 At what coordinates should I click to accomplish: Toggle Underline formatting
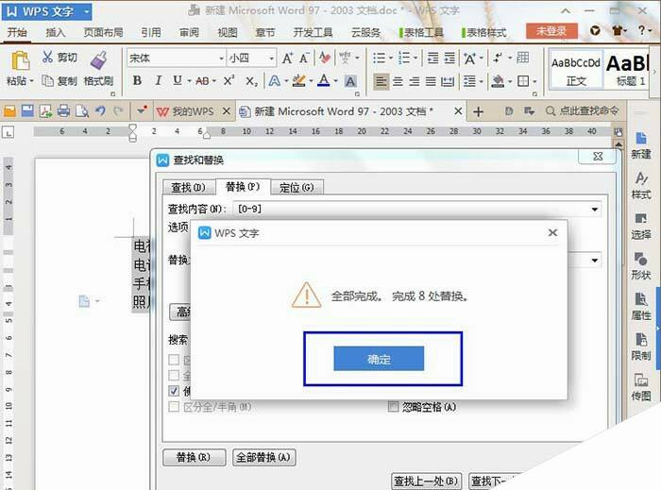pyautogui.click(x=178, y=80)
